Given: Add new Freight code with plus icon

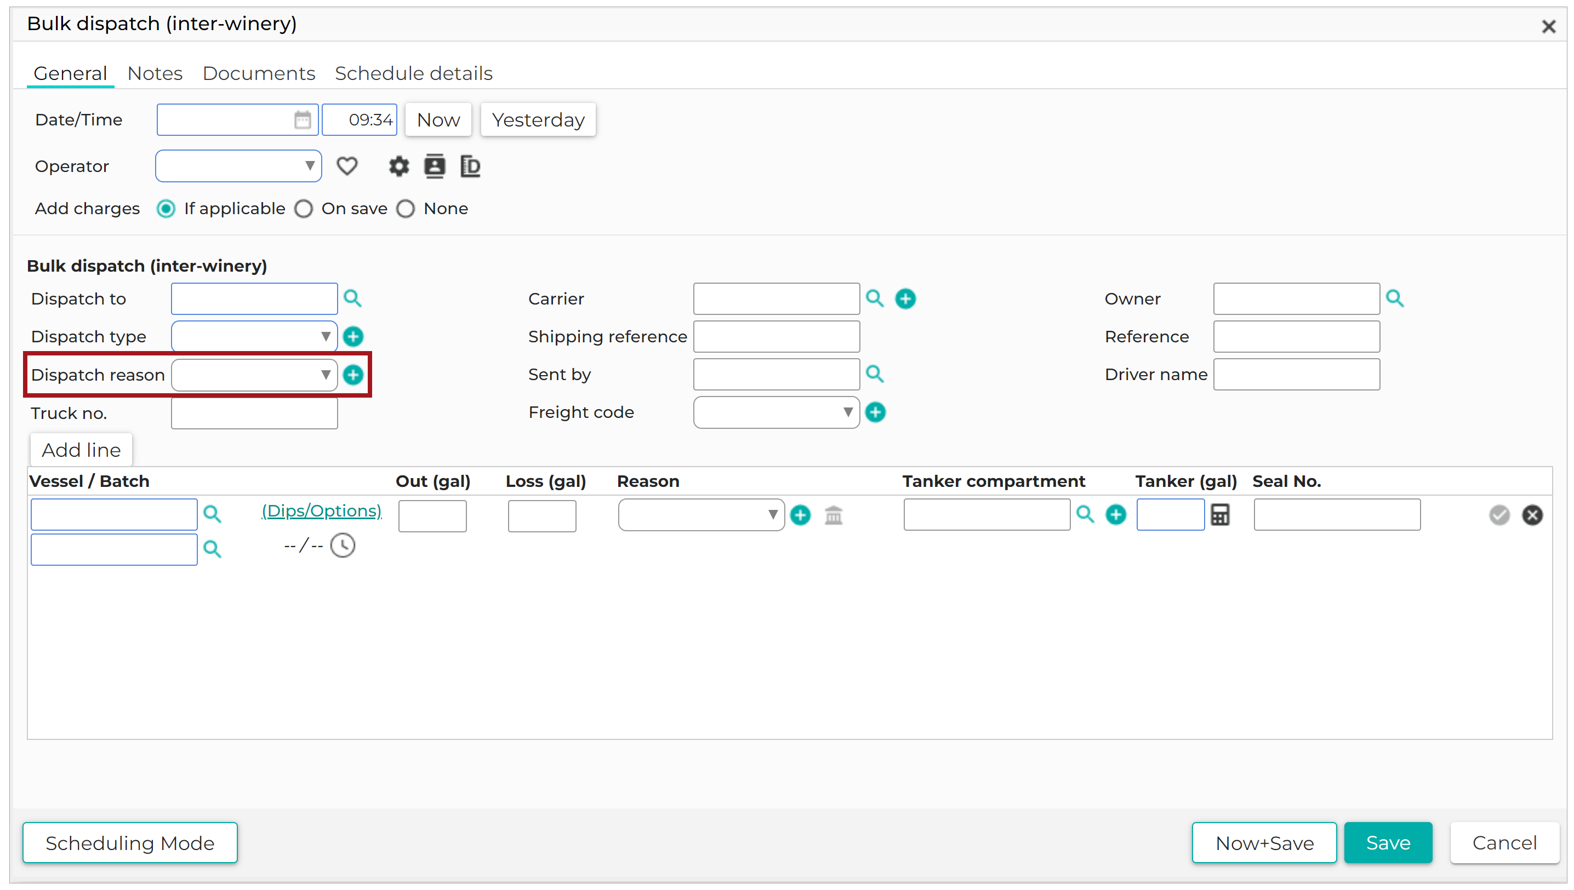Looking at the screenshot, I should 875,412.
